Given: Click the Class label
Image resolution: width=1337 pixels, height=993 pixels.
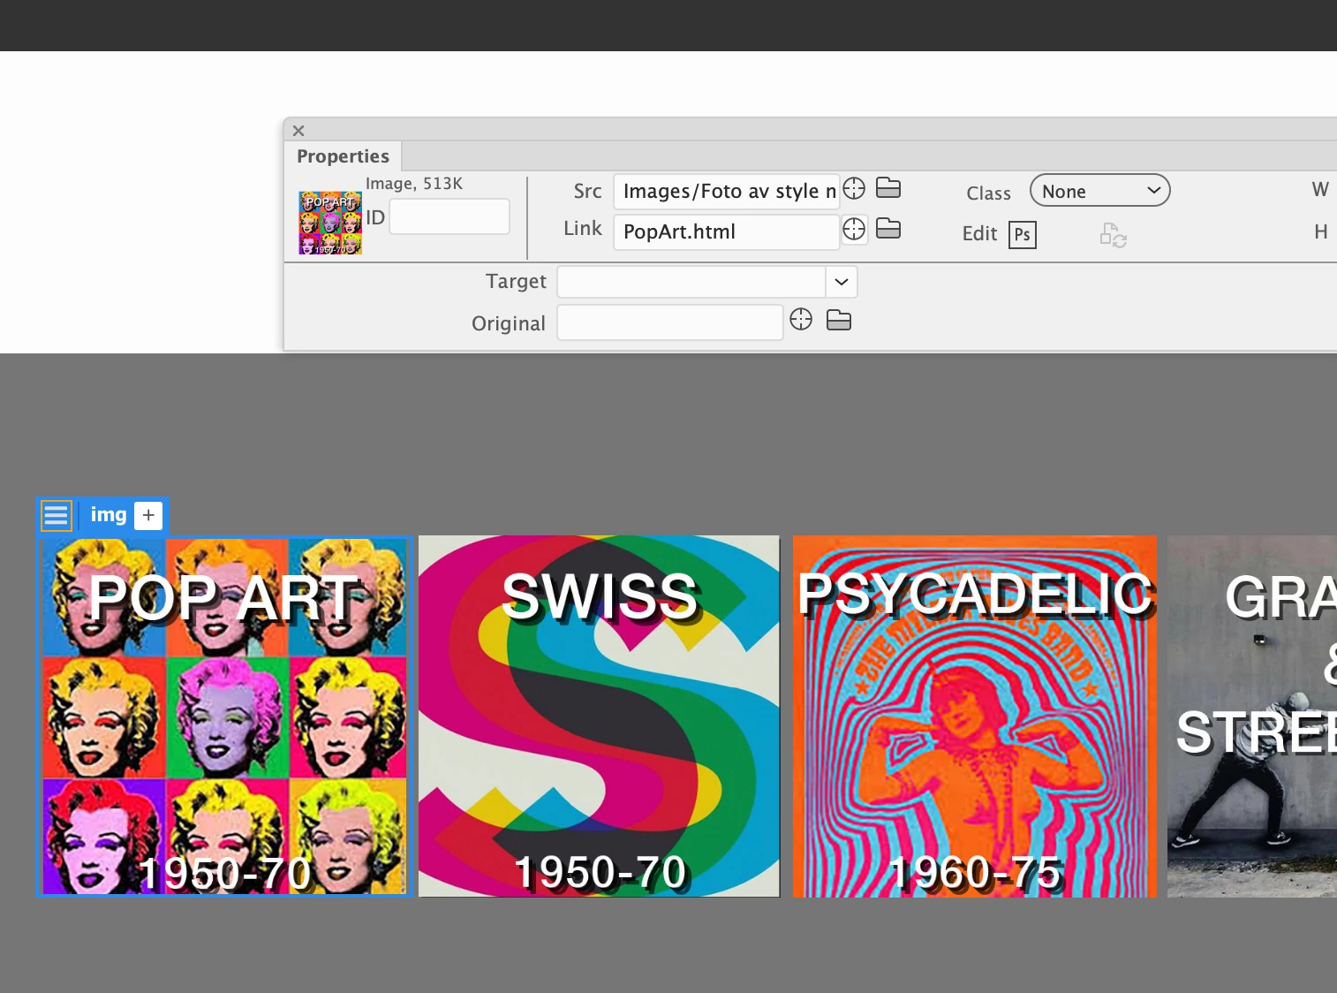Looking at the screenshot, I should (988, 193).
